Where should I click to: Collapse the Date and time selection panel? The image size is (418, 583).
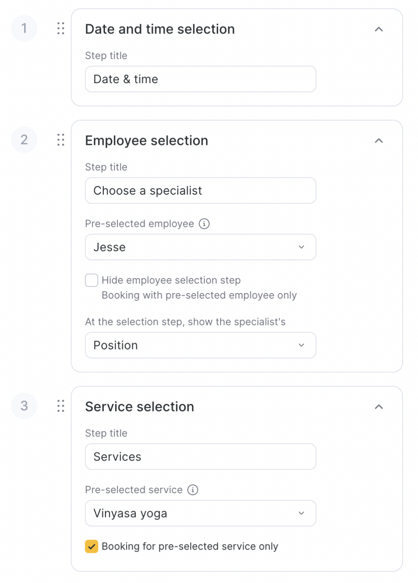point(379,29)
